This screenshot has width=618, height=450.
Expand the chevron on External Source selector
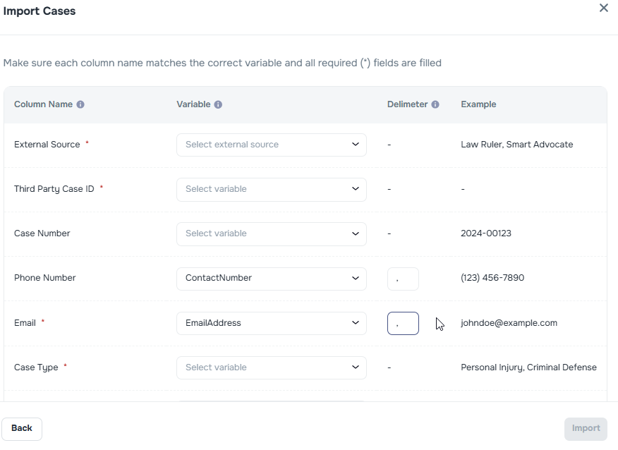tap(356, 145)
